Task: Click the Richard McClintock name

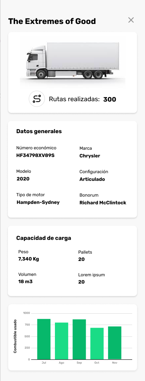Action: click(x=103, y=203)
